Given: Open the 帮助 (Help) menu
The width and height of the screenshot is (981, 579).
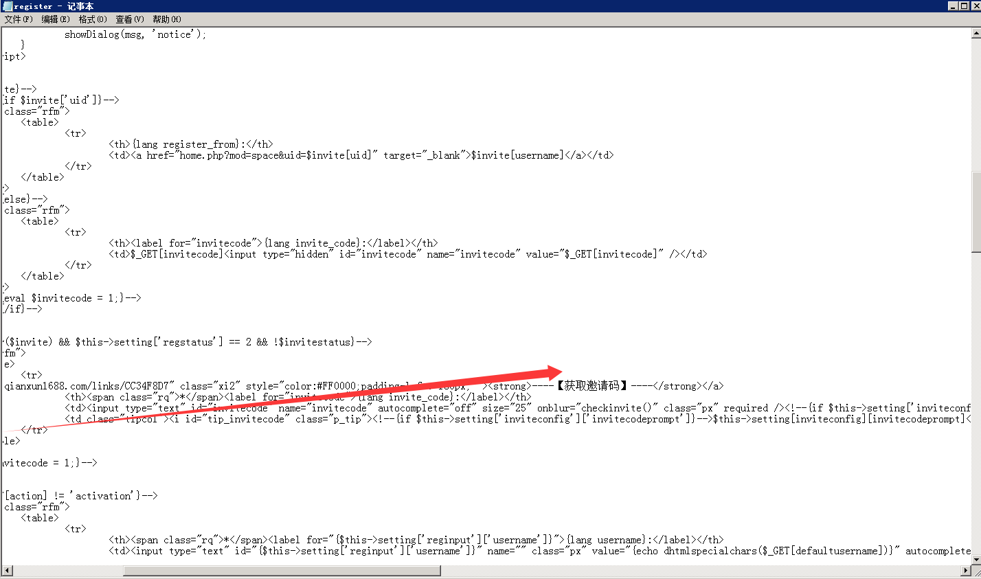Looking at the screenshot, I should 166,19.
